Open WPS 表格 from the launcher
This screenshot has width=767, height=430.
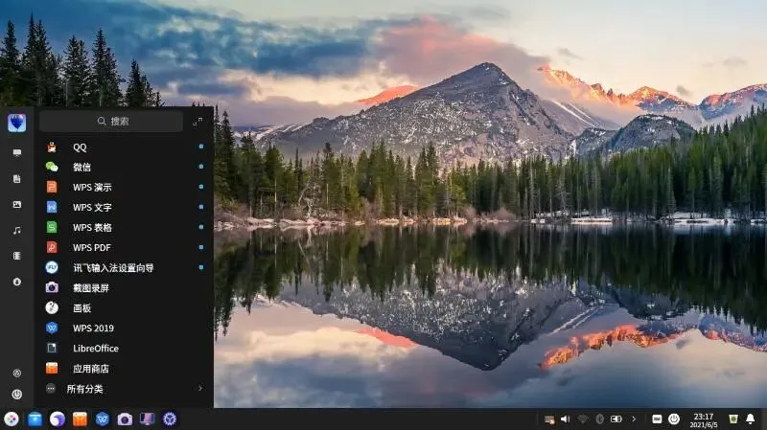[x=125, y=227]
